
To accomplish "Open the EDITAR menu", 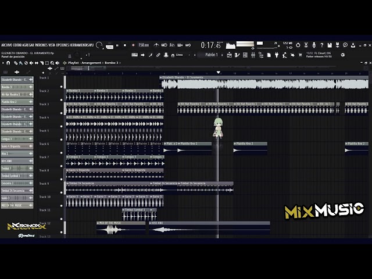I will [17, 45].
